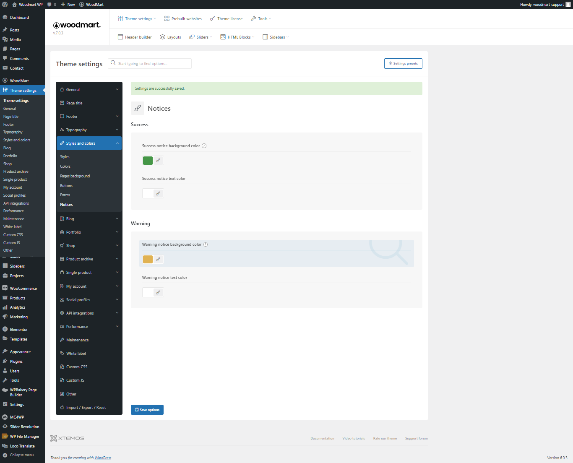Click link icon next to warning background swatch
573x463 pixels.
point(158,259)
